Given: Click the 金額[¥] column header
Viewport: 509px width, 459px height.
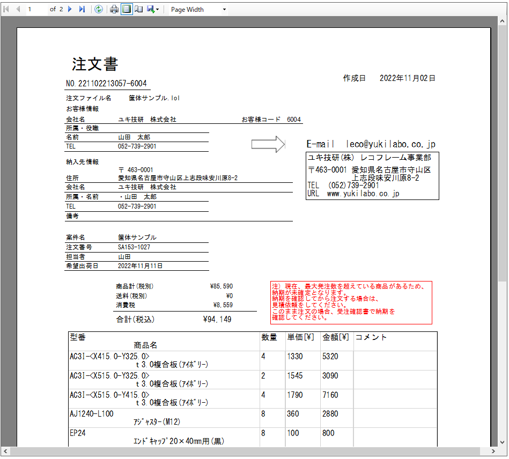Looking at the screenshot, I should point(336,337).
